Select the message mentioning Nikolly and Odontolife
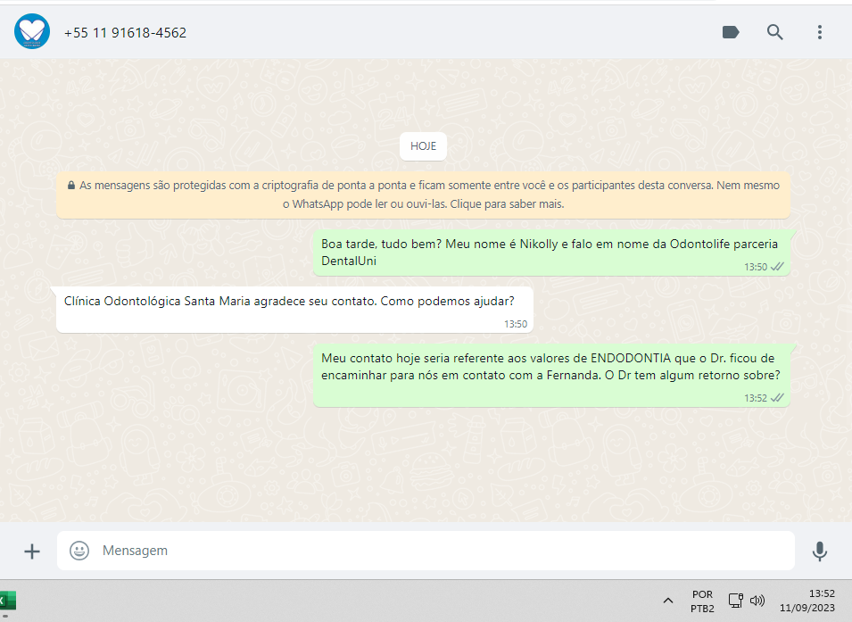The image size is (852, 622). point(551,253)
